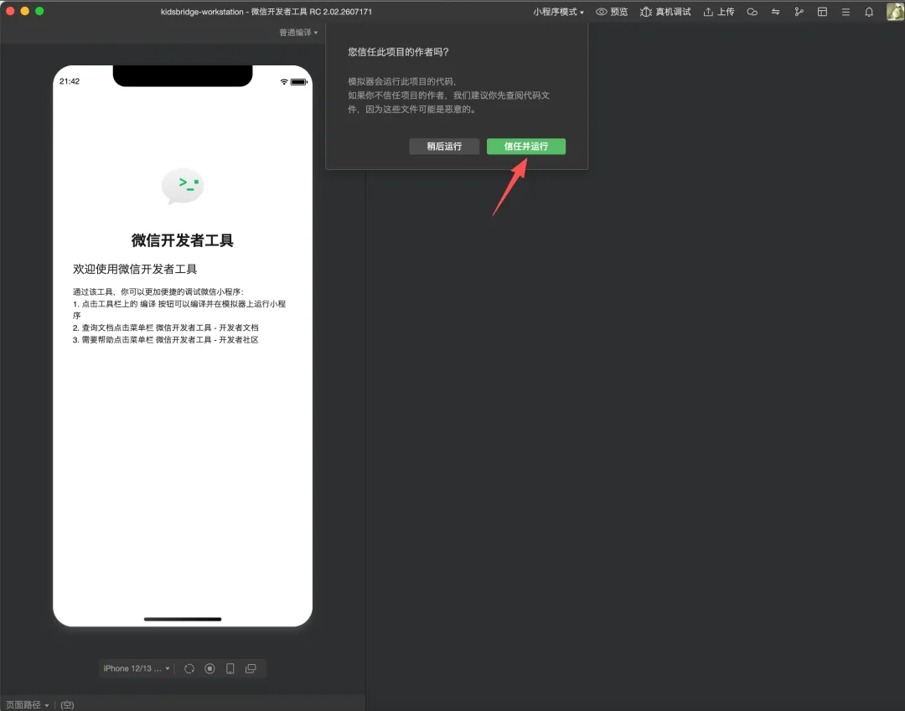Open the notification bell
The height and width of the screenshot is (711, 905).
(x=869, y=12)
